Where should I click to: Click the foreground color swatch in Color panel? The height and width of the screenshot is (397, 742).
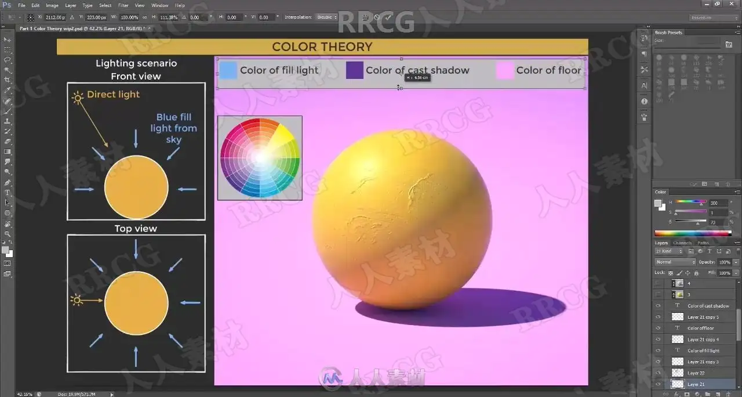tap(658, 203)
